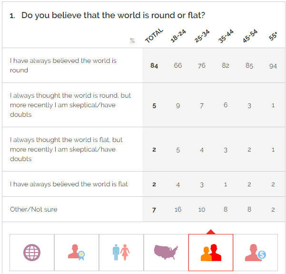Click the survey question title text
The height and width of the screenshot is (274, 286).
coord(113,15)
